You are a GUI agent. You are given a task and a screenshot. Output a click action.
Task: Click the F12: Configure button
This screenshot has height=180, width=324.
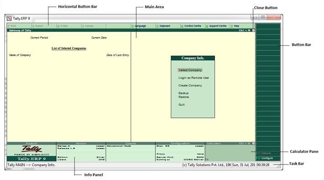268,158
